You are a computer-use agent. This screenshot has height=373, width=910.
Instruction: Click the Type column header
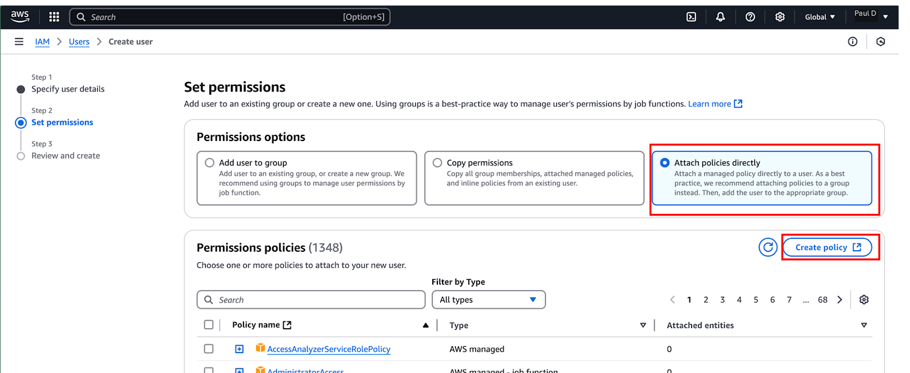point(459,325)
